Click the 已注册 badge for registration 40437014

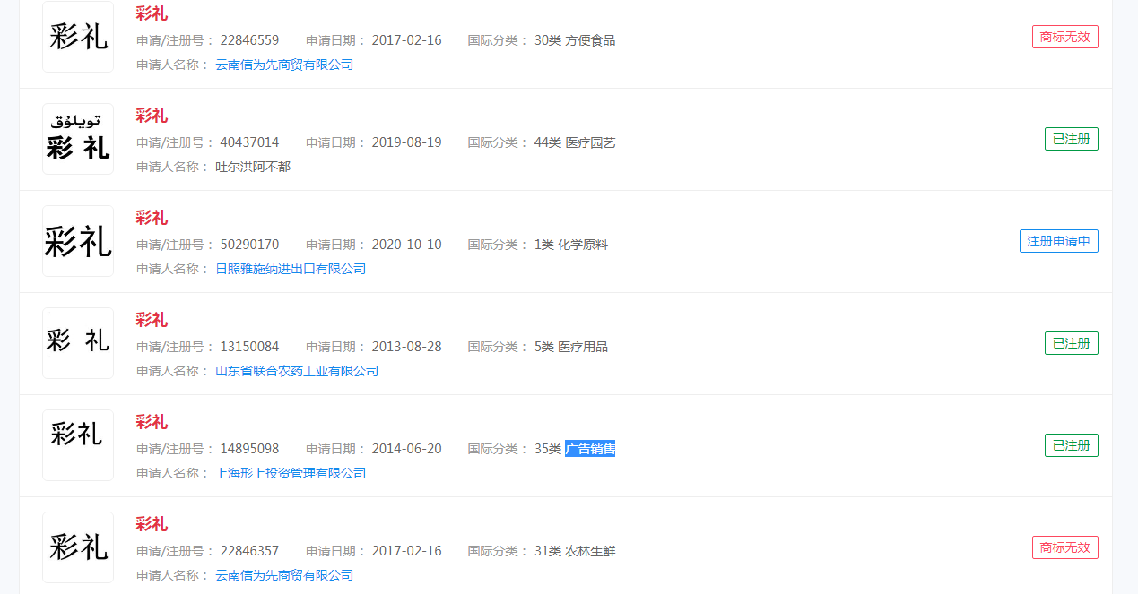pyautogui.click(x=1071, y=139)
